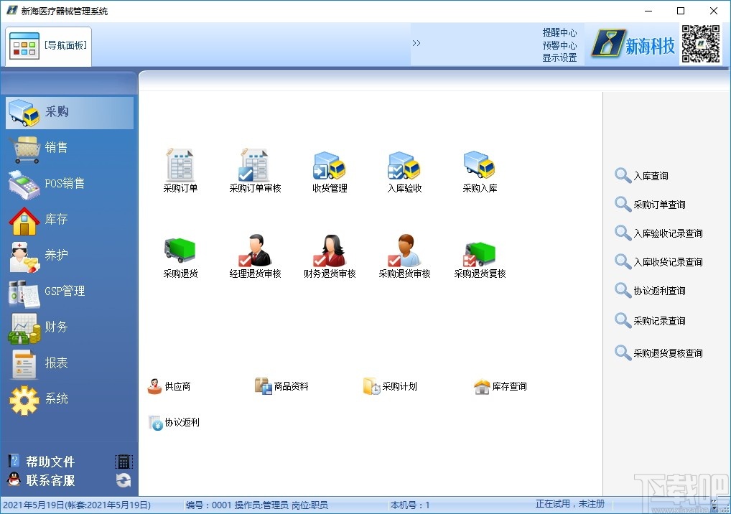Open 采购计划 purchase plan shortcut
The image size is (731, 514).
(x=390, y=386)
